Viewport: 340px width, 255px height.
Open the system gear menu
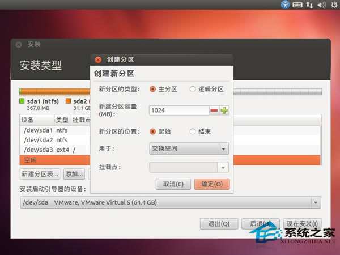[x=334, y=5]
